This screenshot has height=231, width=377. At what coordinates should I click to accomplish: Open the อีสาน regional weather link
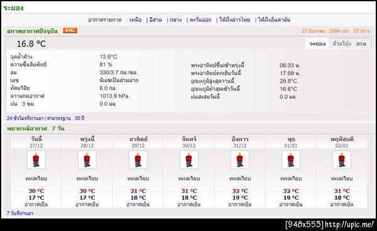156,20
